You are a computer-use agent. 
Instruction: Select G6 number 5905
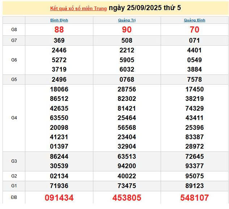[127, 60]
